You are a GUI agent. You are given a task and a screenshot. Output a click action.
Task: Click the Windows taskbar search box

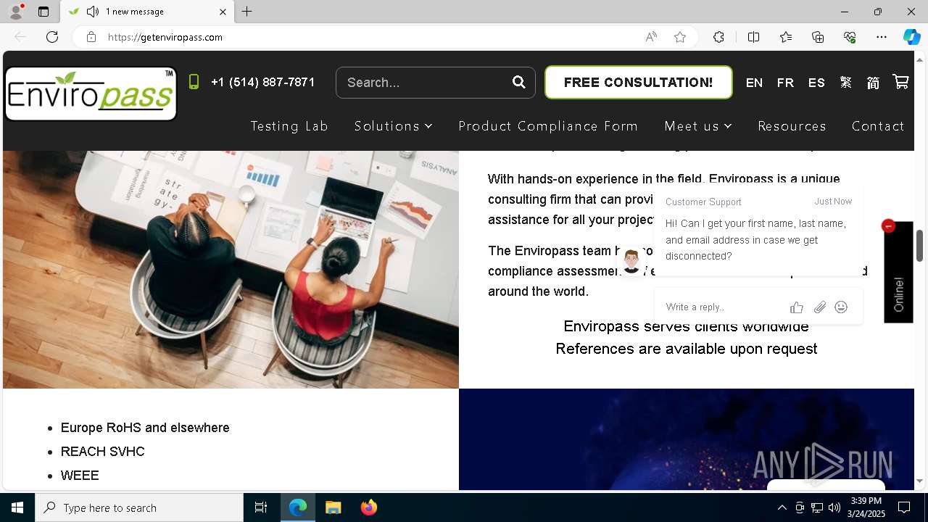pyautogui.click(x=139, y=507)
